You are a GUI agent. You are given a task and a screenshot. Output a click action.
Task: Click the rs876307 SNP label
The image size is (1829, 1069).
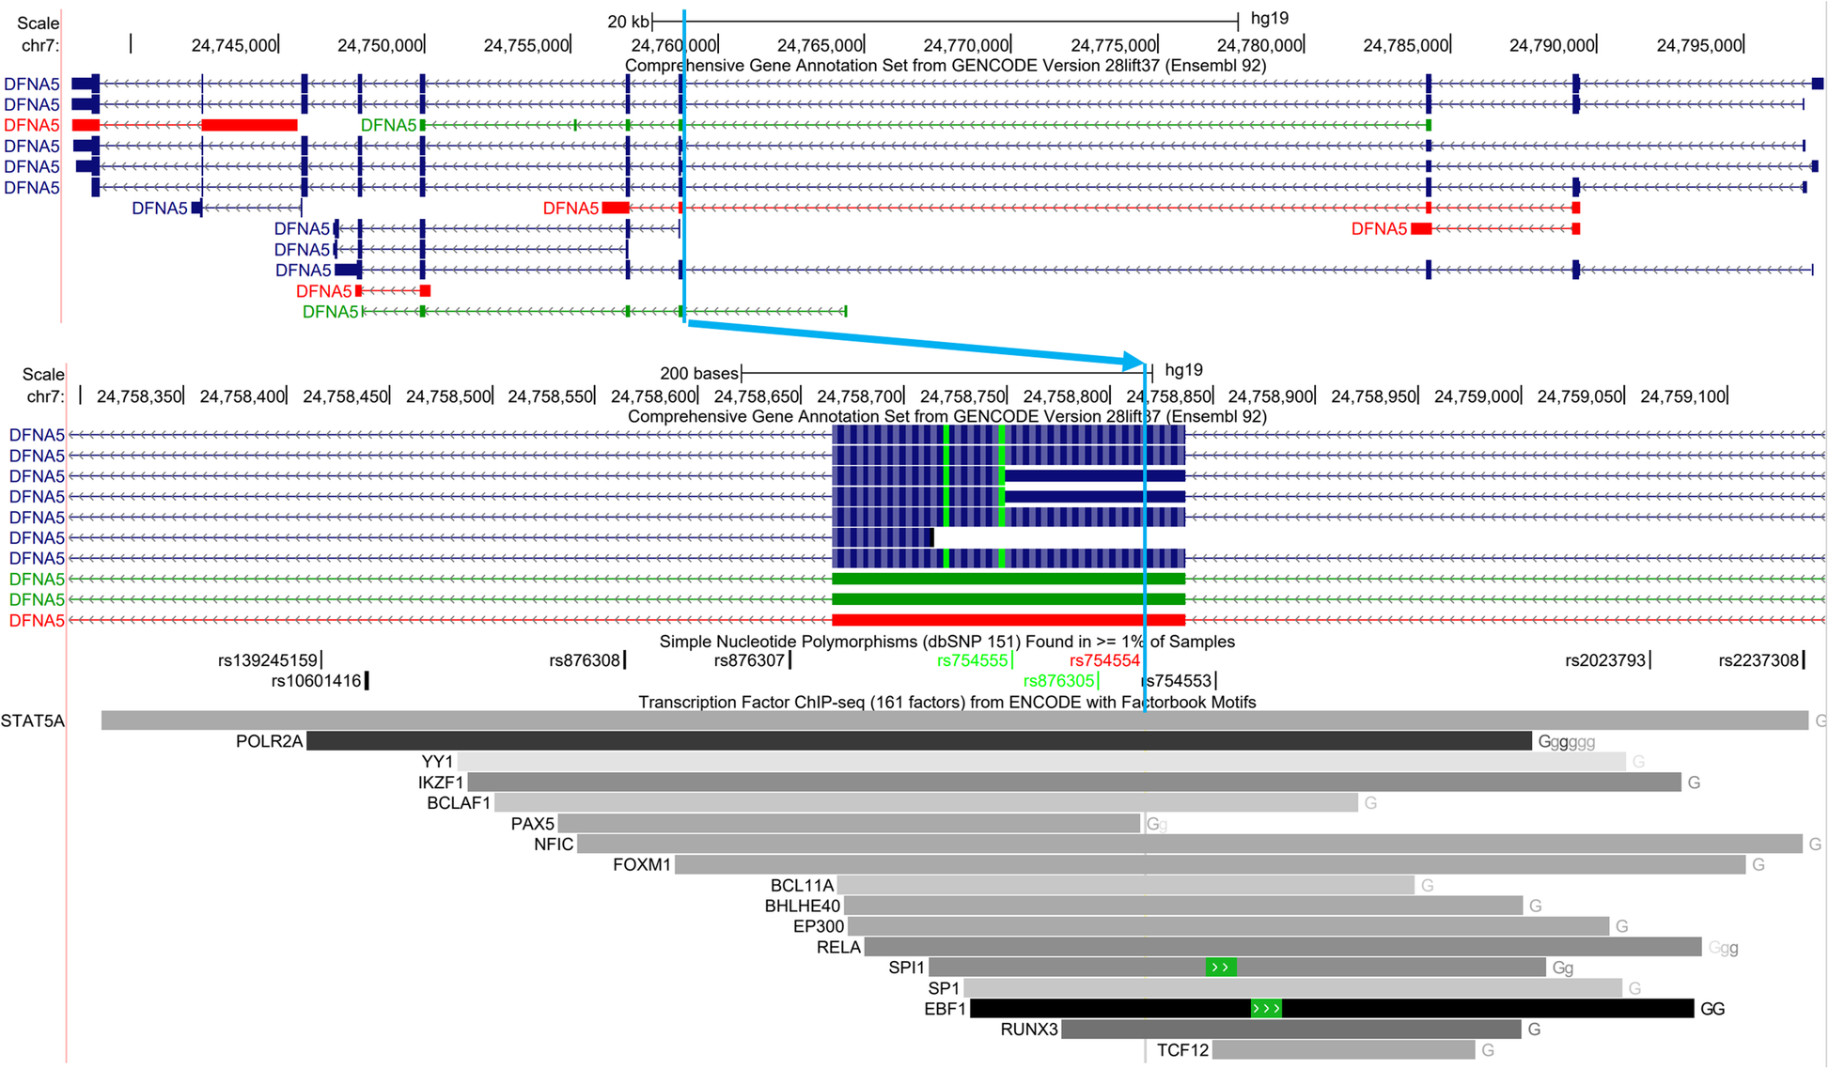[x=749, y=660]
